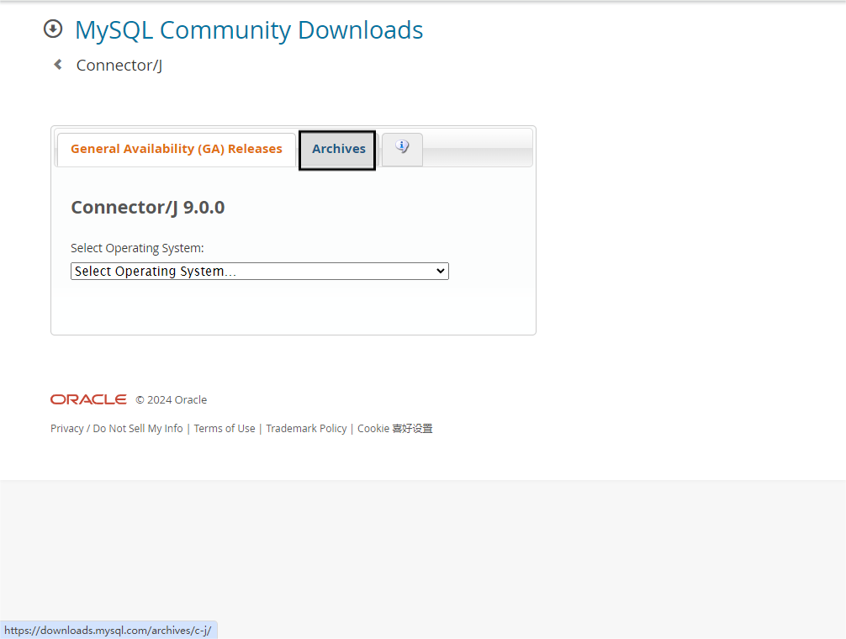Open the Cookie 喜好设置 link

click(395, 429)
